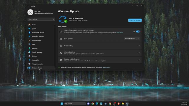Click the Windows Insider Program icon
Image resolution: width=189 pixels, height=106 pixels.
coord(61,60)
